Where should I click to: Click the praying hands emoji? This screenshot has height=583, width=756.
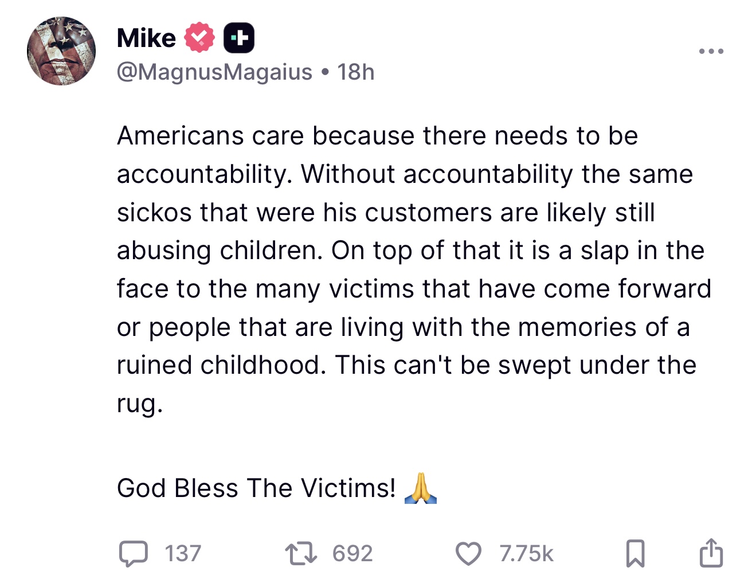pos(421,488)
